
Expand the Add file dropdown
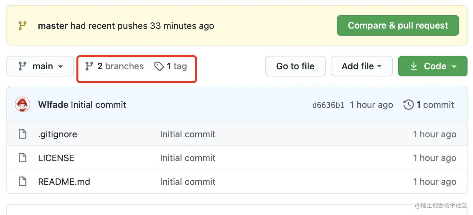pyautogui.click(x=362, y=66)
